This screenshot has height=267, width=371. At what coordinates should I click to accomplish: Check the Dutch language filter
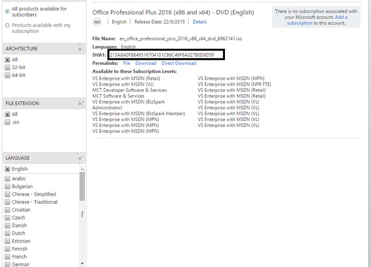(x=7, y=234)
